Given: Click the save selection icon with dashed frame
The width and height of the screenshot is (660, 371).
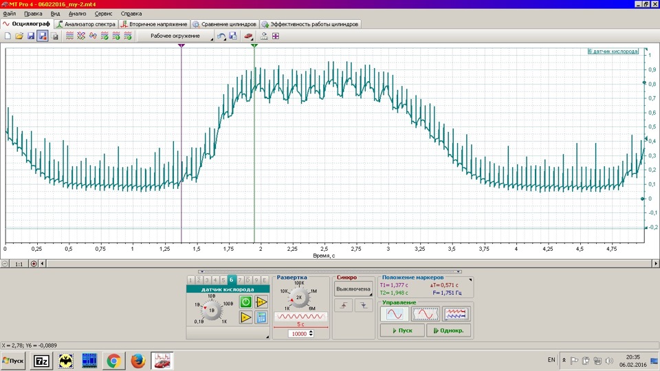Looking at the screenshot, I should point(54,36).
